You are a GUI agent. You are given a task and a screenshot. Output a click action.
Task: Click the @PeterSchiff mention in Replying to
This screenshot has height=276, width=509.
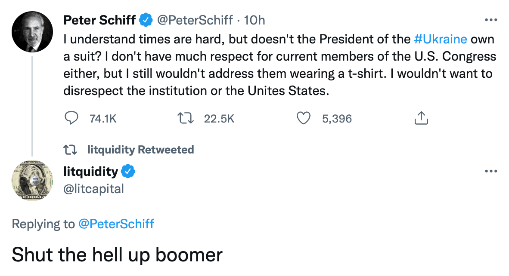116,224
